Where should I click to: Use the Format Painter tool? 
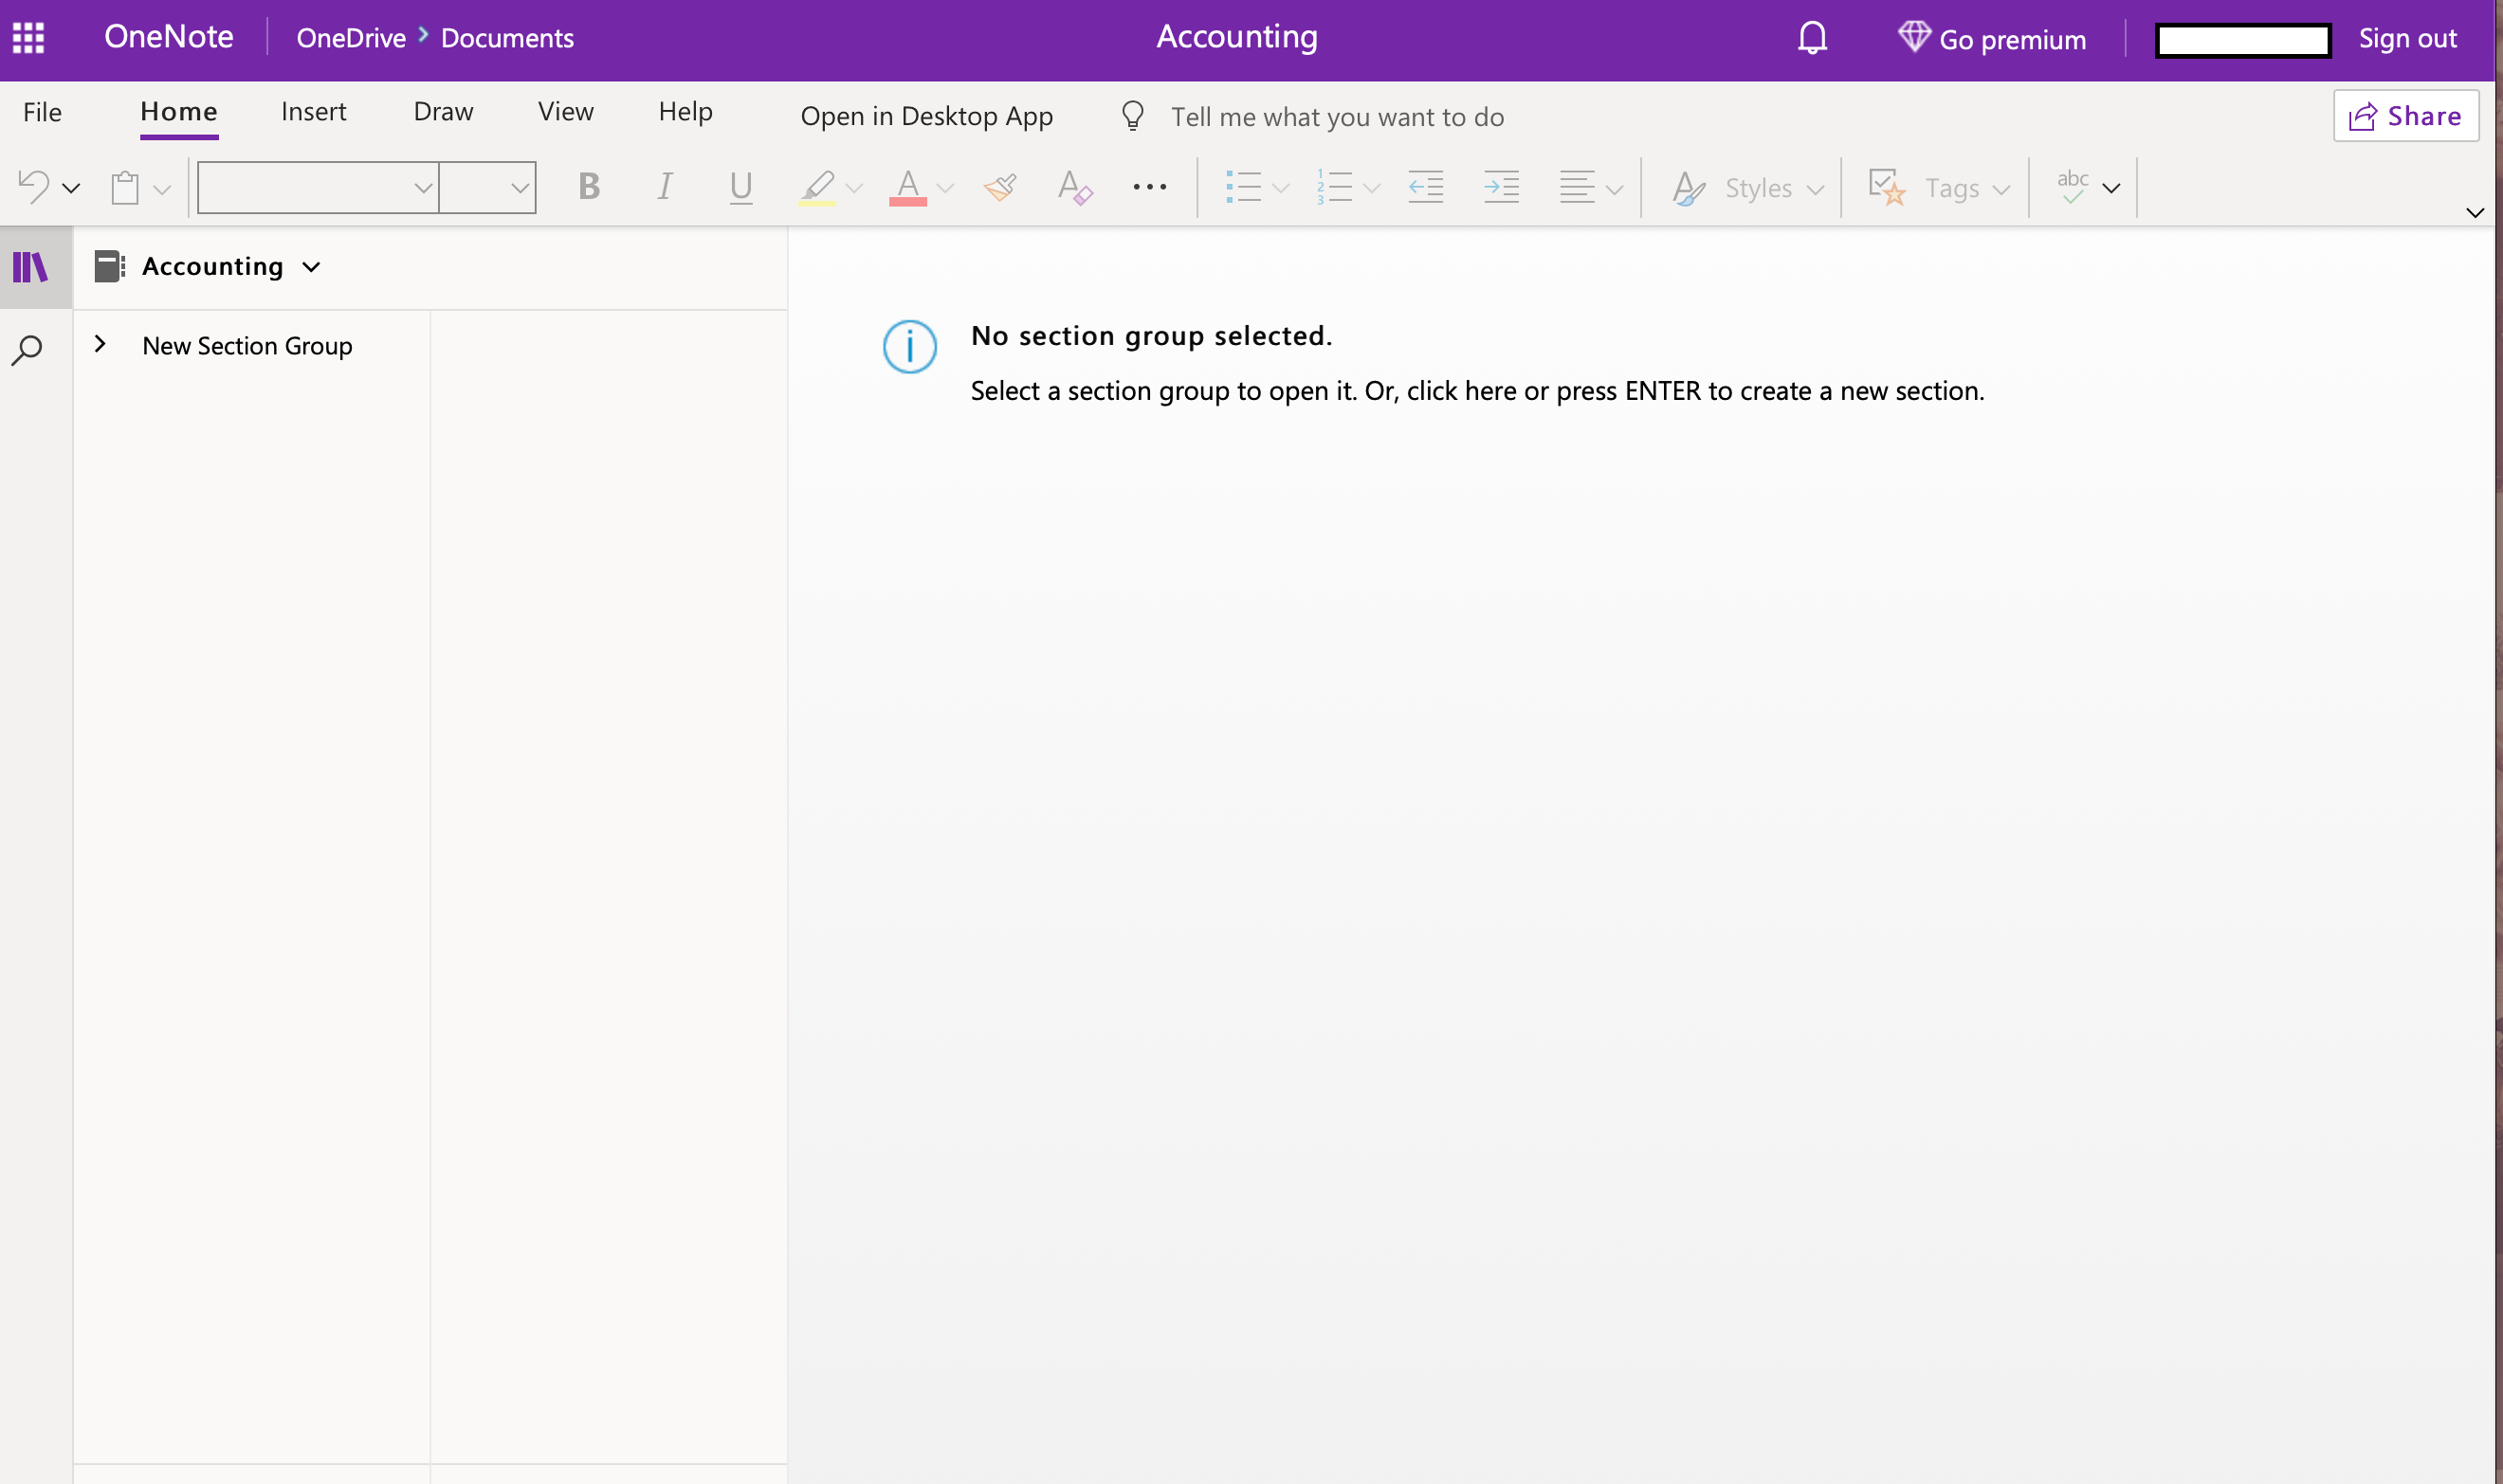pyautogui.click(x=999, y=187)
